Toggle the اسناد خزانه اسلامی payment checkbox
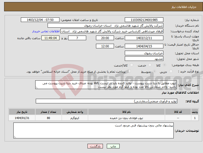The width and height of the screenshot is (203, 153). pyautogui.click(x=129, y=71)
